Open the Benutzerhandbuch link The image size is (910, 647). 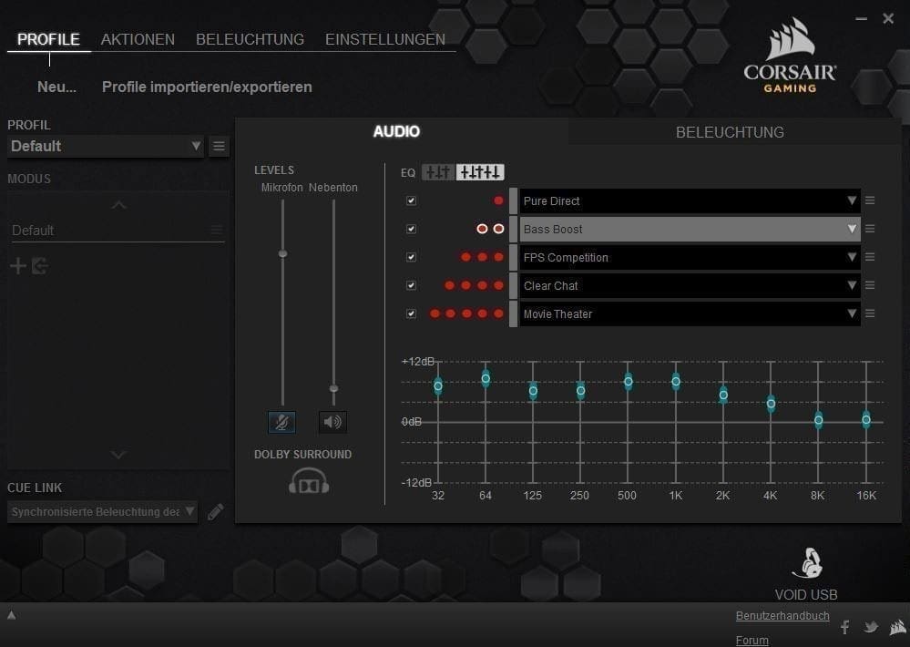pos(782,616)
